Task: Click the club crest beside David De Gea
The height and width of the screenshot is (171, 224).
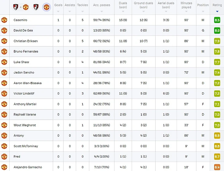Action: (4, 31)
